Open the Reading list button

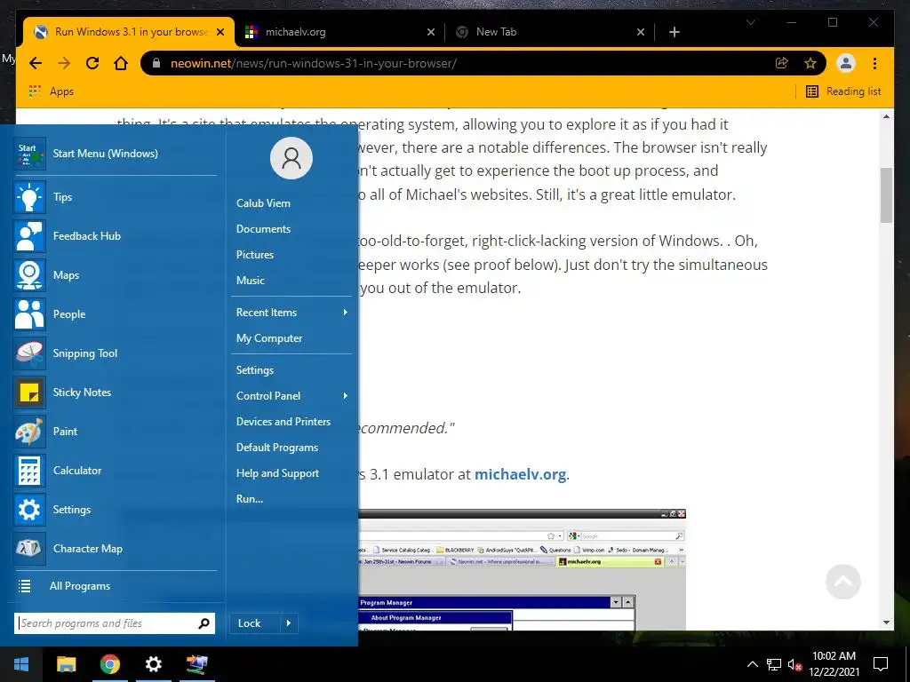pos(843,91)
